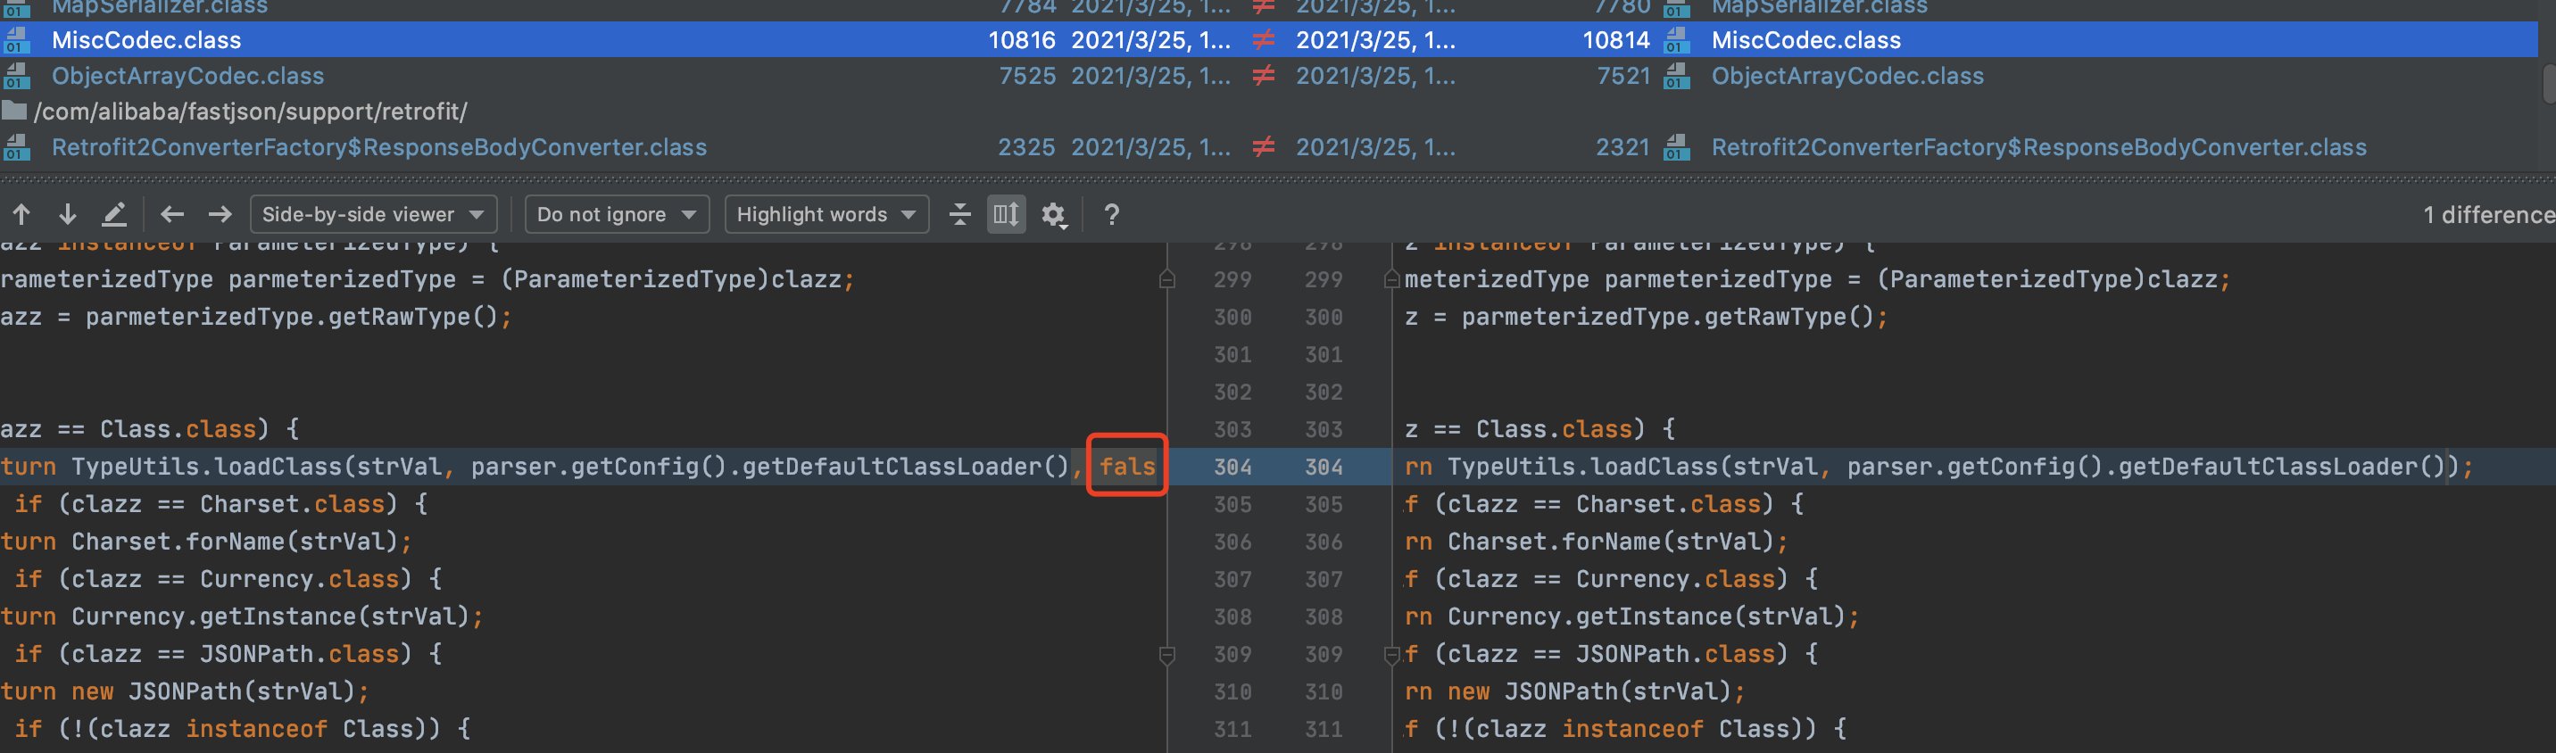Viewport: 2556px width, 753px height.
Task: Open the Side-by-side viewer dropdown
Action: pos(372,214)
